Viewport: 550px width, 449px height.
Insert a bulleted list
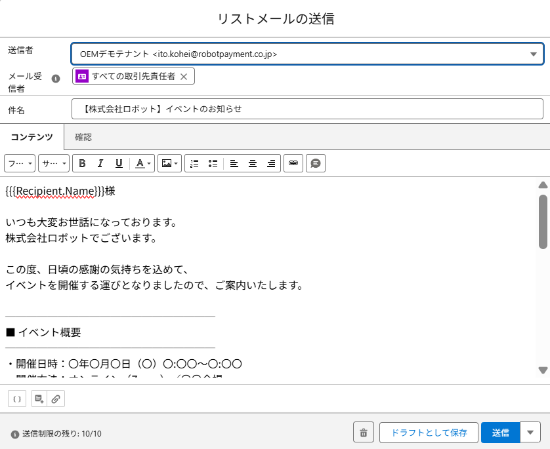pos(212,163)
